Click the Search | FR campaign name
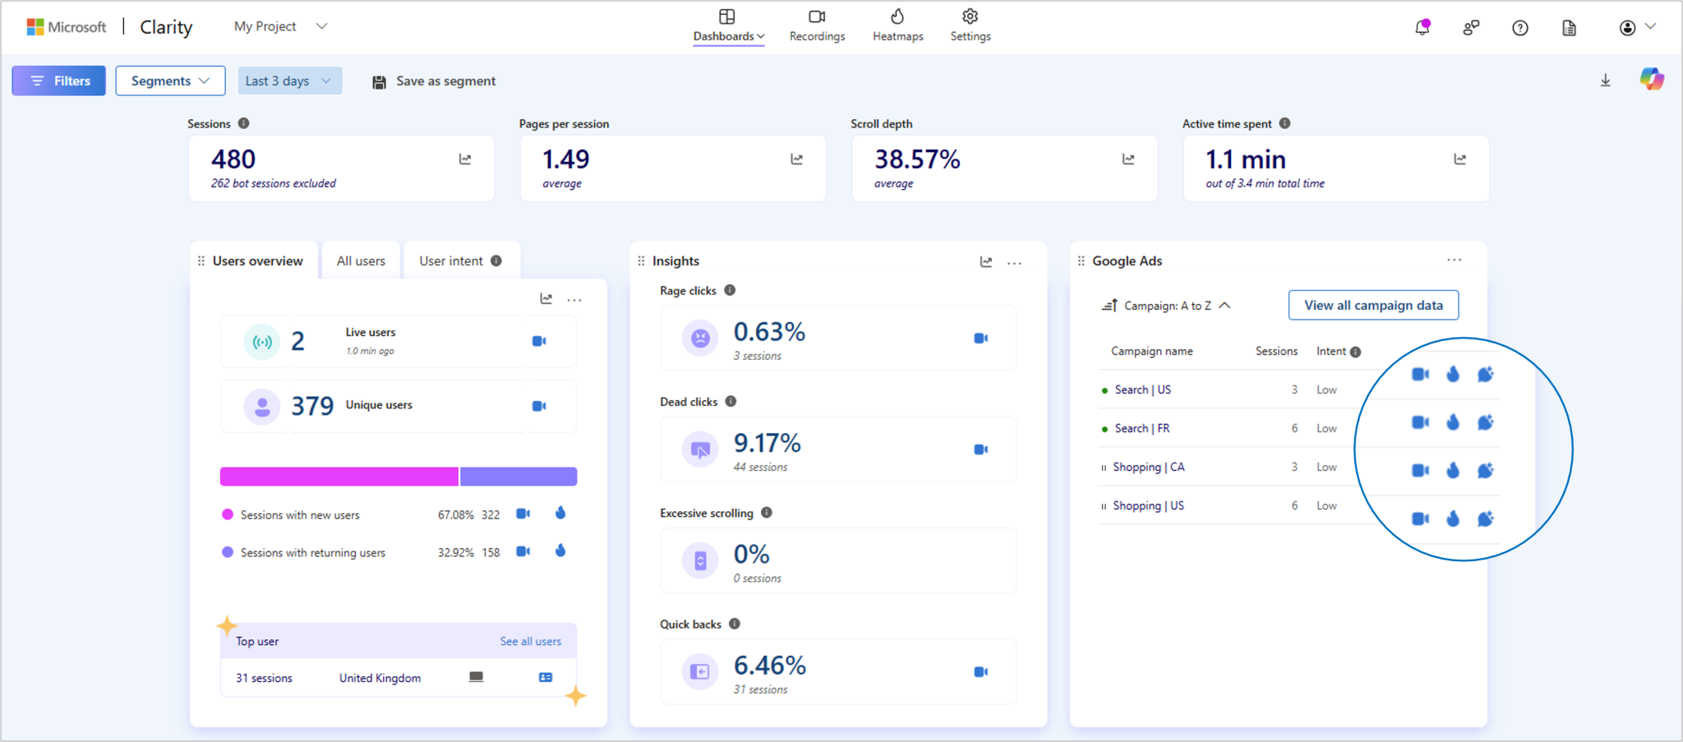This screenshot has height=742, width=1683. 1142,428
